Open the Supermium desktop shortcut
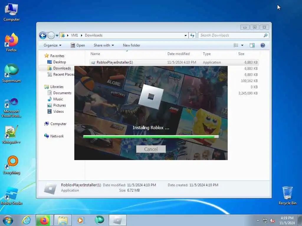The width and height of the screenshot is (302, 226). 12,73
